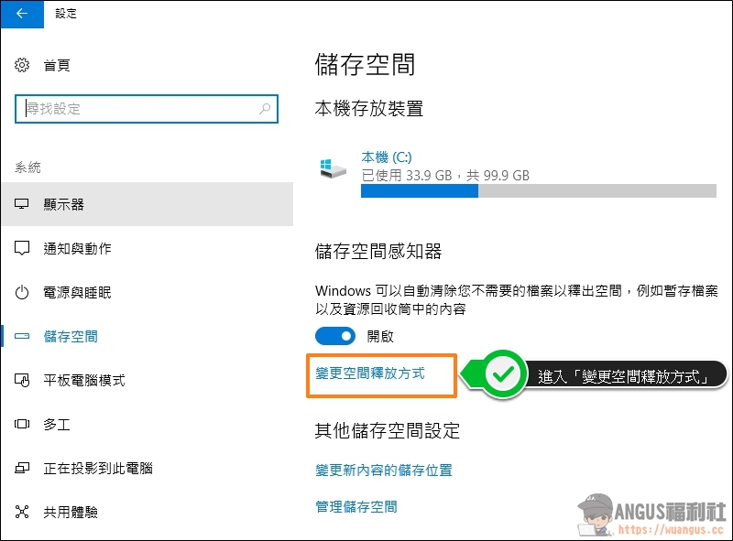Select 顯示器 in the sidebar
733x541 pixels.
[64, 205]
